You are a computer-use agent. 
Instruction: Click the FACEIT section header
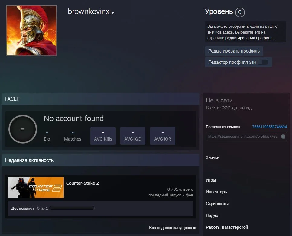[x=101, y=99]
